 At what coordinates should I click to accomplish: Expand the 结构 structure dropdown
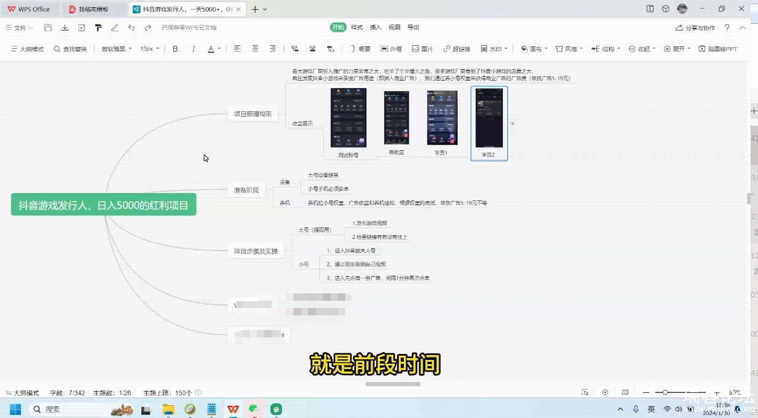point(606,49)
